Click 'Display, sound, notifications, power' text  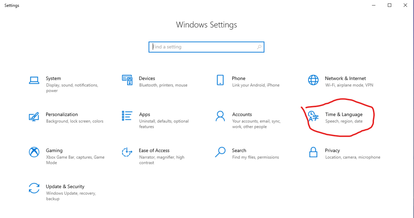point(72,88)
